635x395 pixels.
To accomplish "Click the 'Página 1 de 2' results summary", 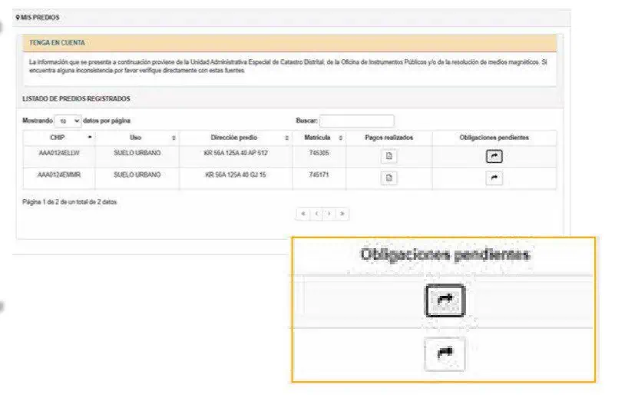I will [70, 202].
